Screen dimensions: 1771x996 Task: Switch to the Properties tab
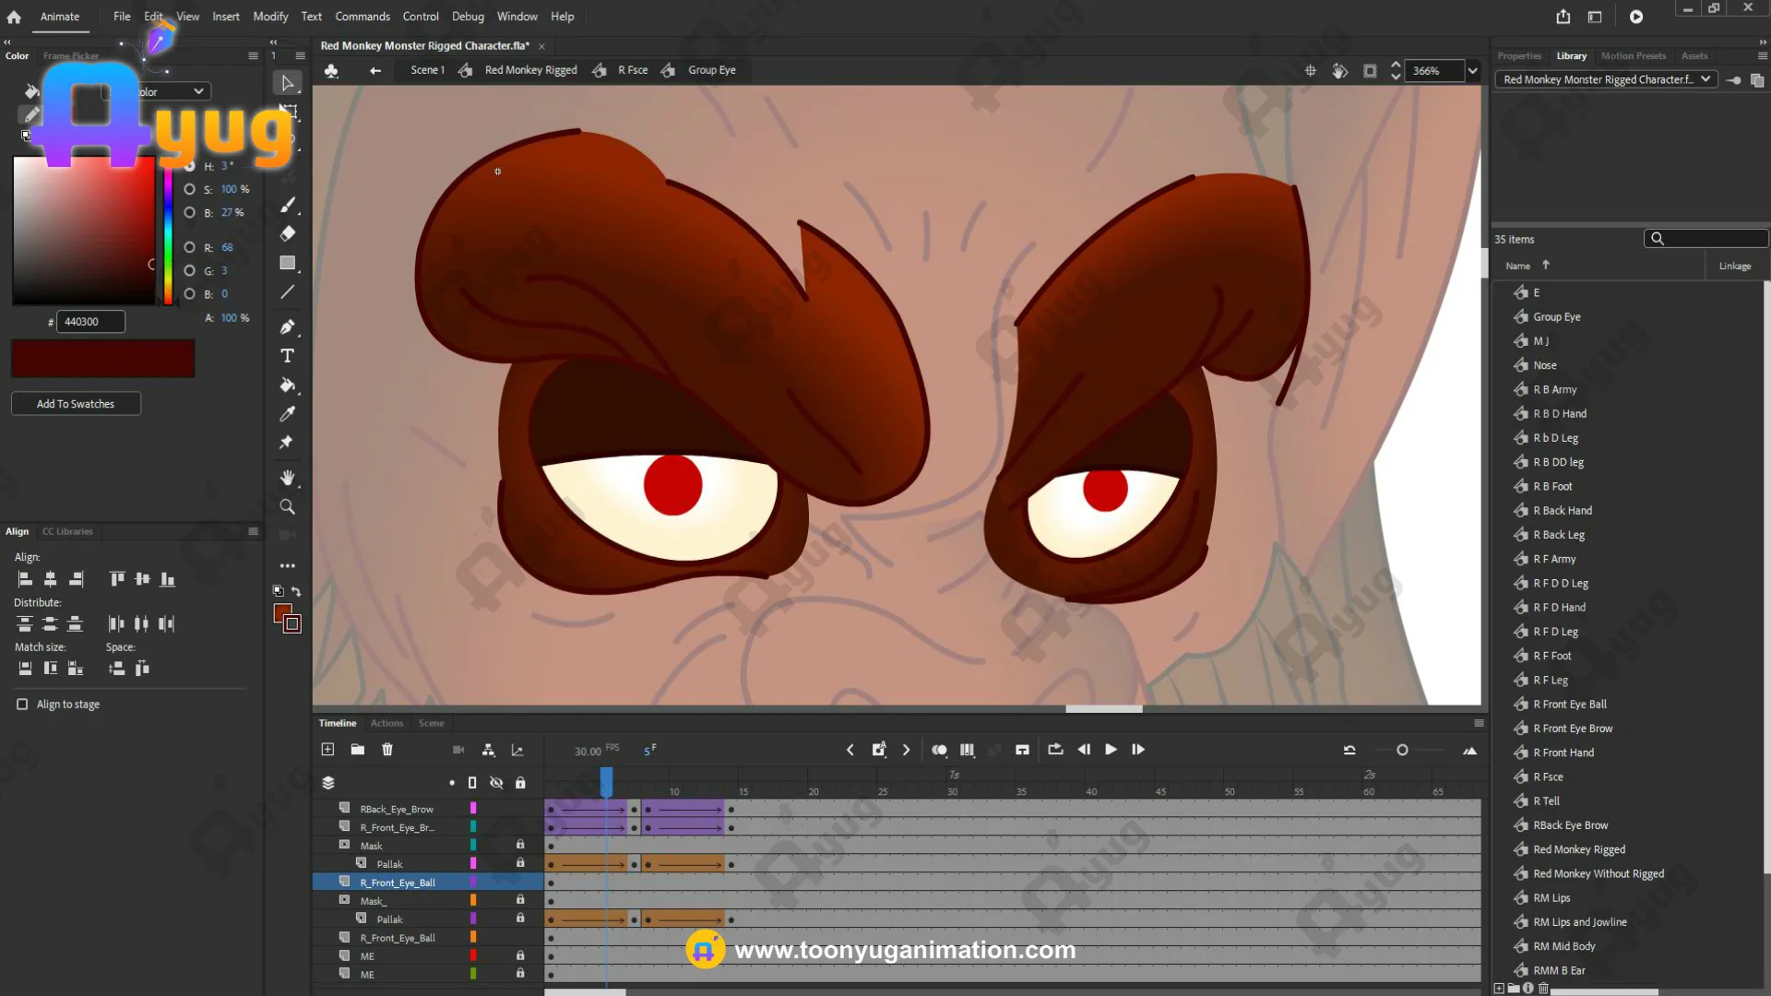pos(1519,56)
